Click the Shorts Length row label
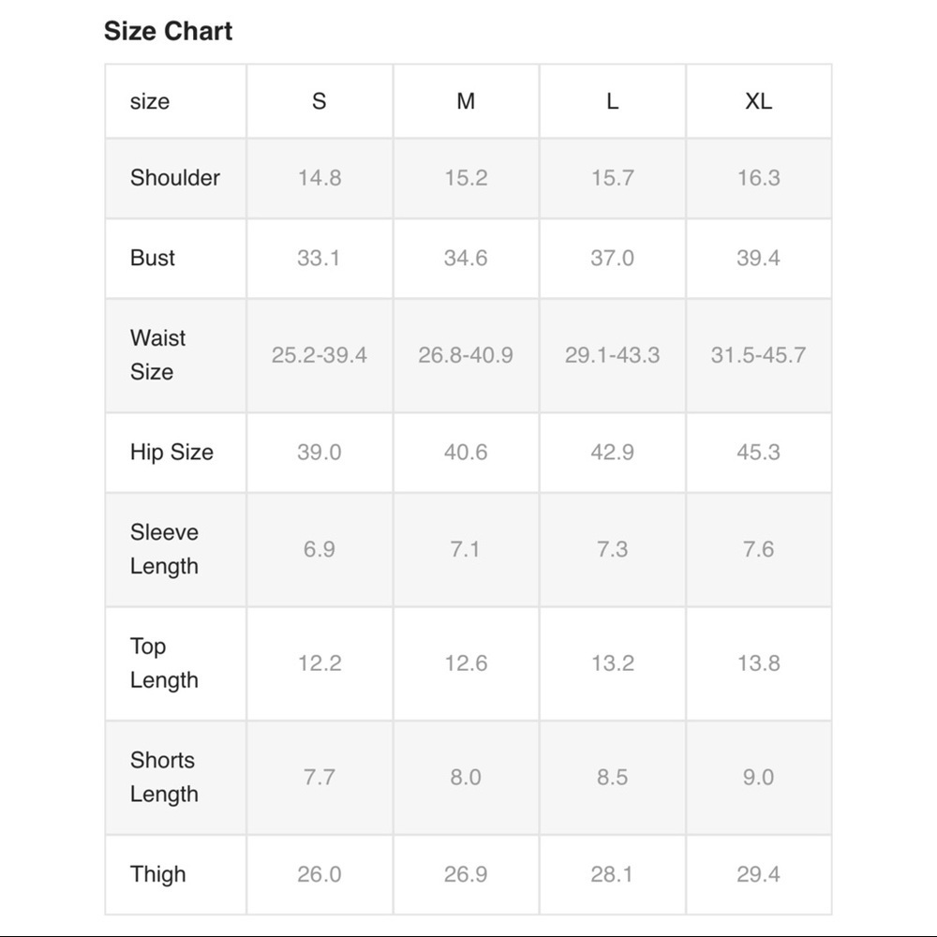The image size is (937, 937). pos(164,777)
